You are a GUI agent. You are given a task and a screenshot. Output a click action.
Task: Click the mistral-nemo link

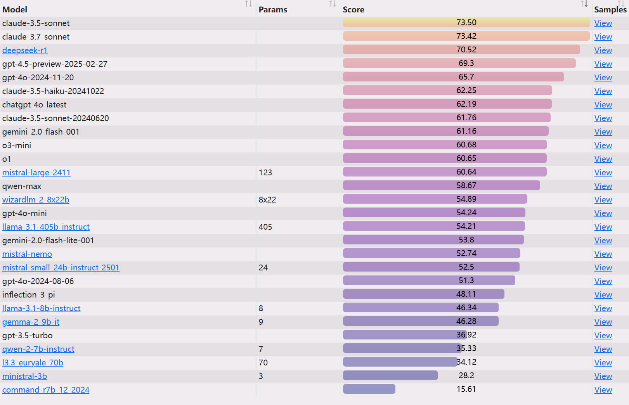click(27, 254)
